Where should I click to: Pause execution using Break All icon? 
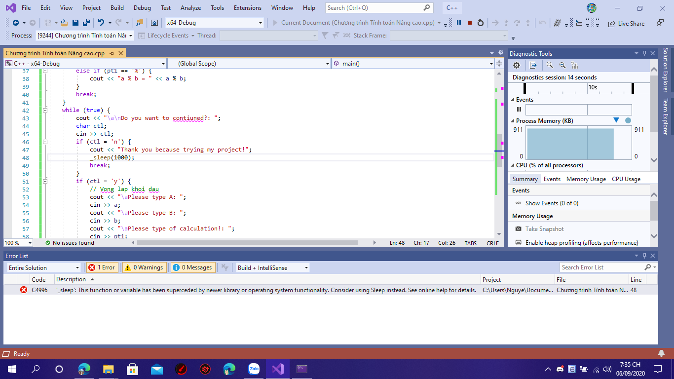[x=459, y=23]
